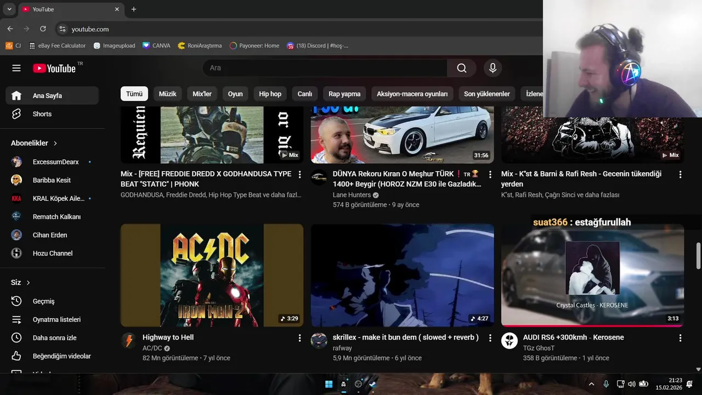Viewport: 702px width, 395px height.
Task: Click the search magnifier button
Action: pyautogui.click(x=462, y=68)
